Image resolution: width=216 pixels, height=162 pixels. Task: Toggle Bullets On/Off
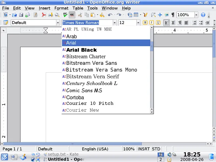click(x=201, y=23)
